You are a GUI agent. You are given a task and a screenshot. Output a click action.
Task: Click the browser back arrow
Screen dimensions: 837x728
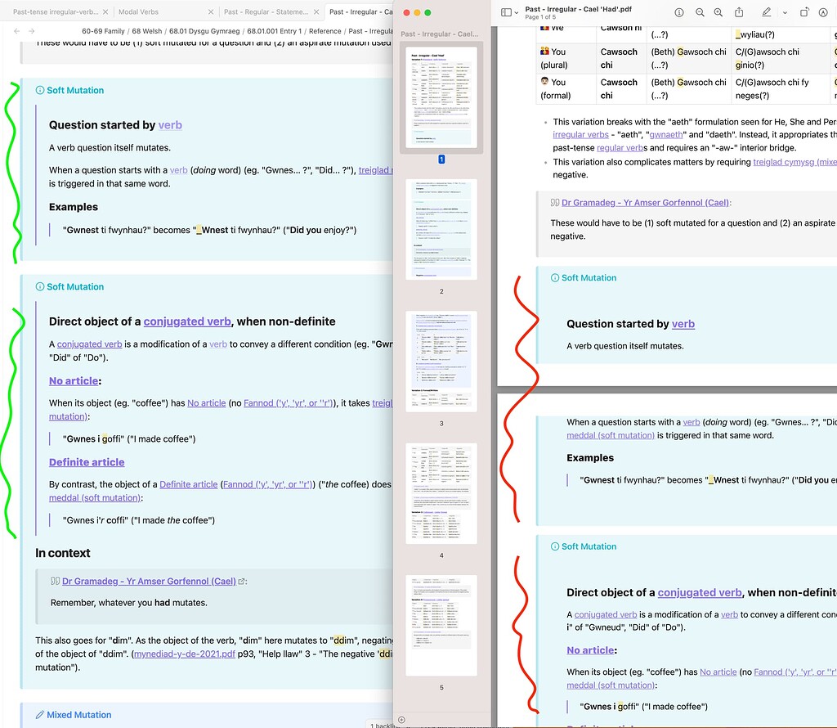tap(16, 30)
